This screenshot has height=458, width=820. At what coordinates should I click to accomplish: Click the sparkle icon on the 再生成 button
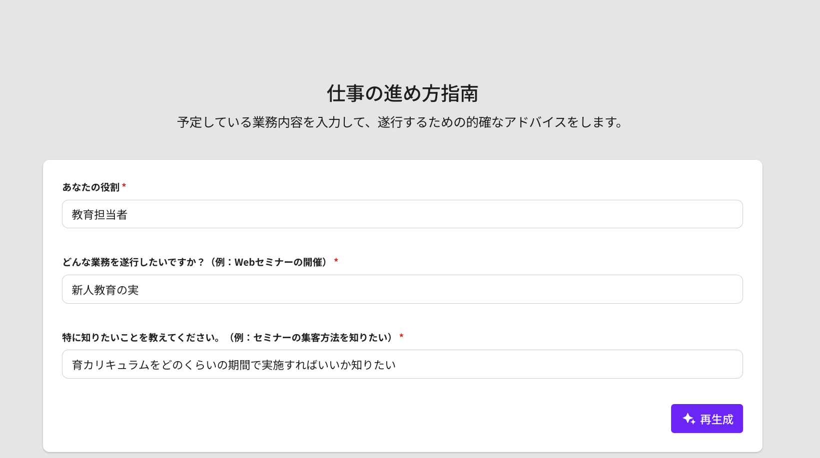[x=689, y=419]
